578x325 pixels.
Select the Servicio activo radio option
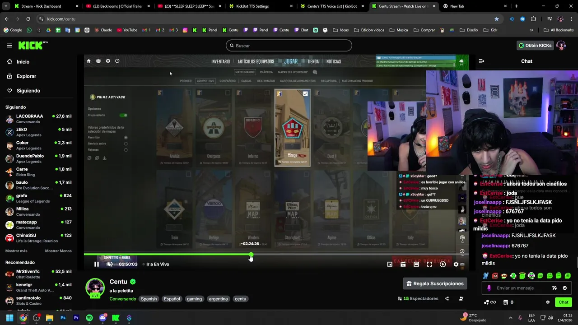click(126, 144)
